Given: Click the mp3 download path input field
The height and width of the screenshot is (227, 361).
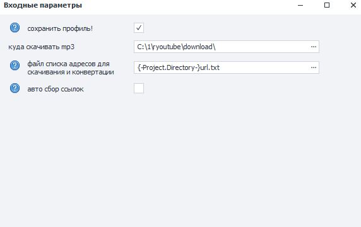Looking at the screenshot, I should (x=227, y=47).
